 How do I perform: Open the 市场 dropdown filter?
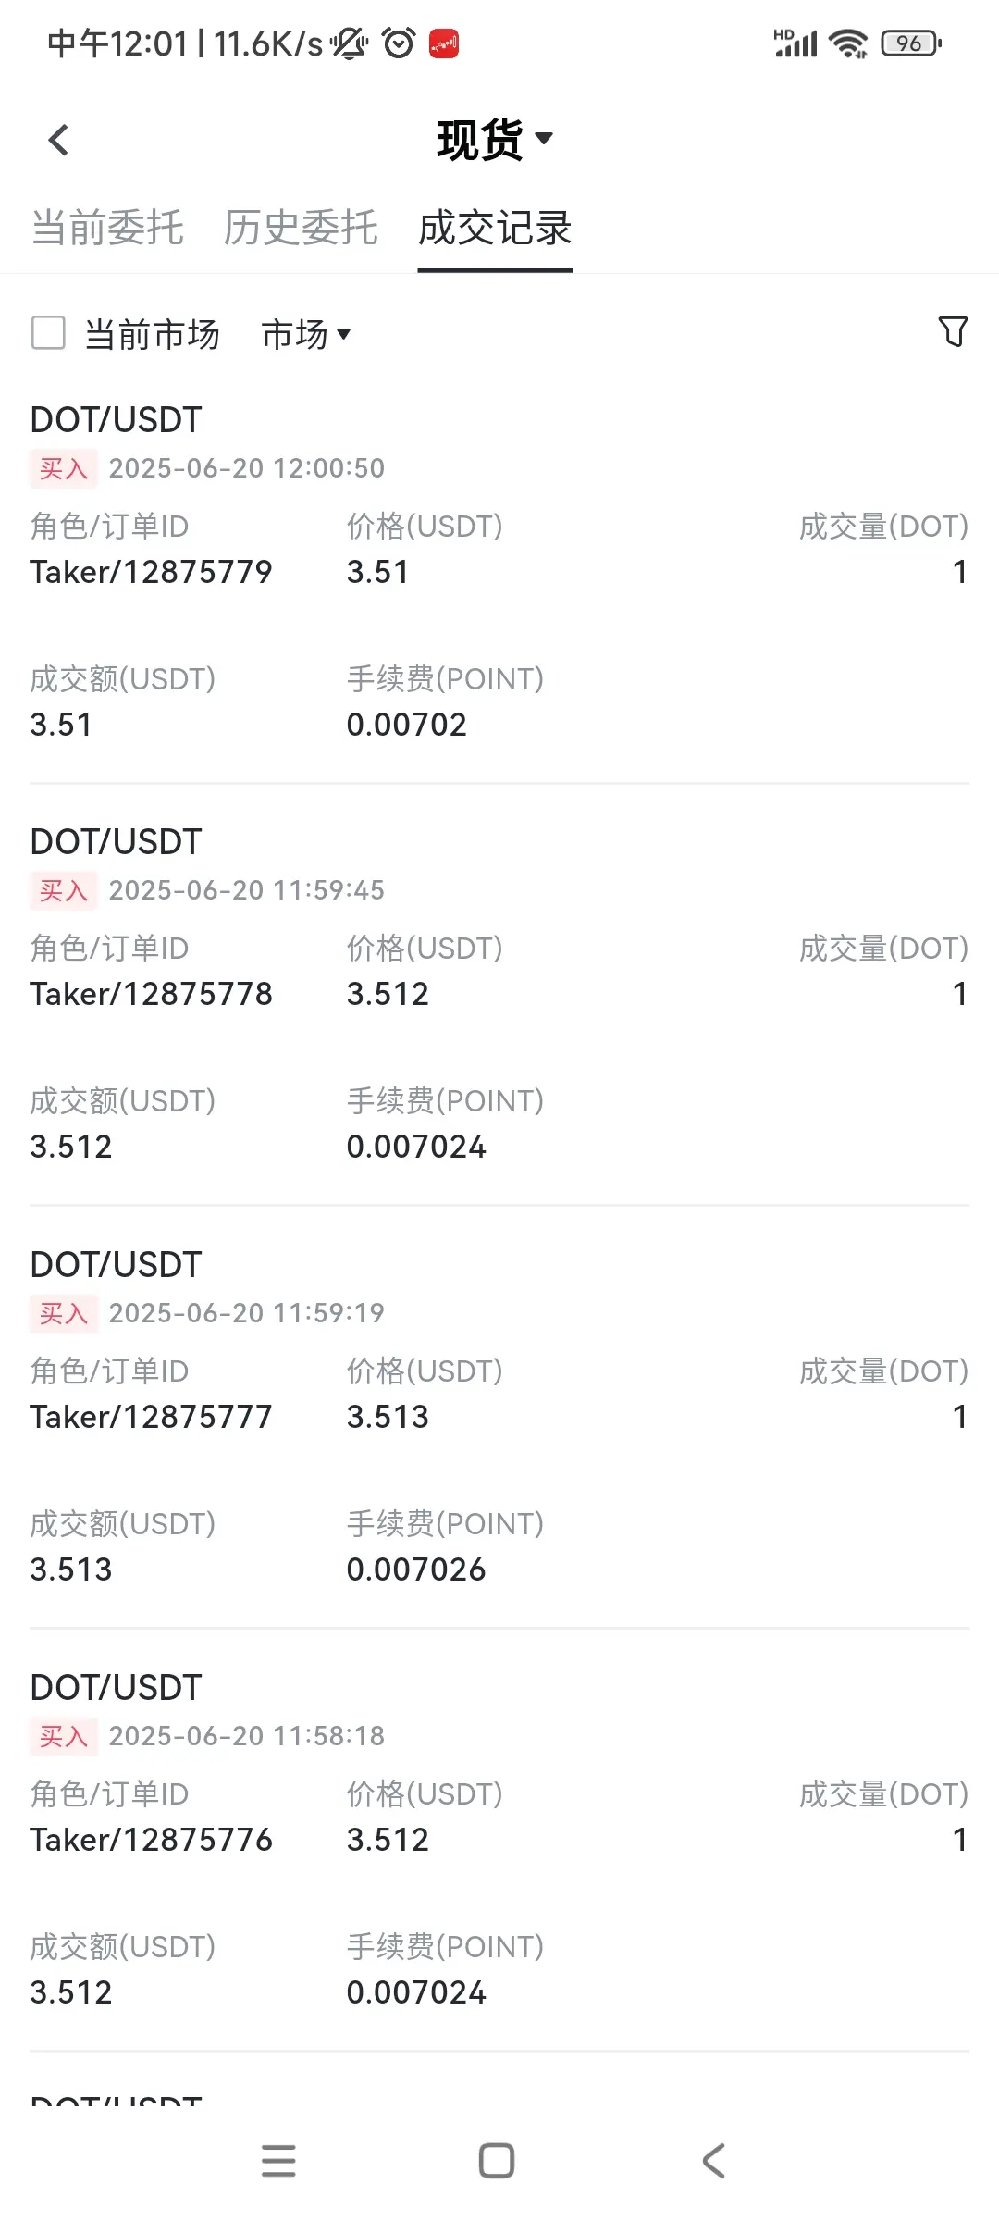[x=306, y=334]
